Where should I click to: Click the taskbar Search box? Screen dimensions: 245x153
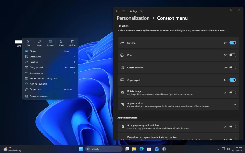pyautogui.click(x=104, y=149)
